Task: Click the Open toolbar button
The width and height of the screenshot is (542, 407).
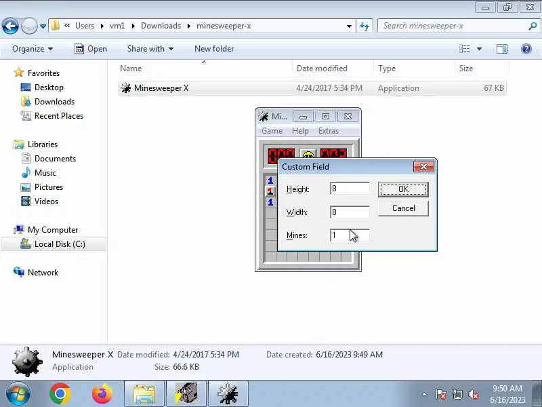Action: pos(91,49)
